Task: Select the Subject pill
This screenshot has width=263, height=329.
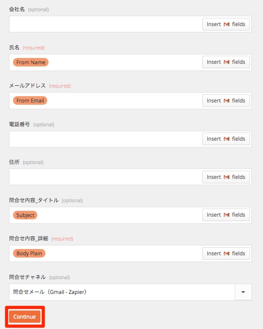Action: (x=25, y=215)
